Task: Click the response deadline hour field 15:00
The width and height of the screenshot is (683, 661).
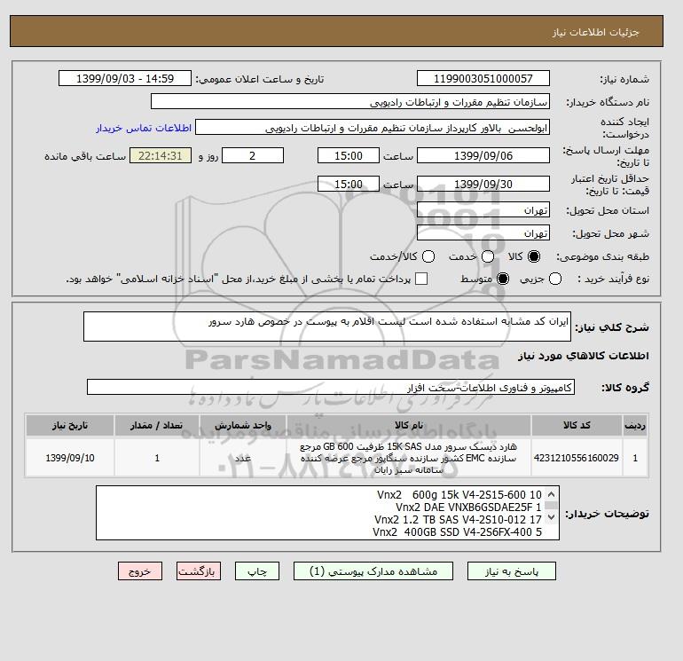Action: pyautogui.click(x=349, y=155)
